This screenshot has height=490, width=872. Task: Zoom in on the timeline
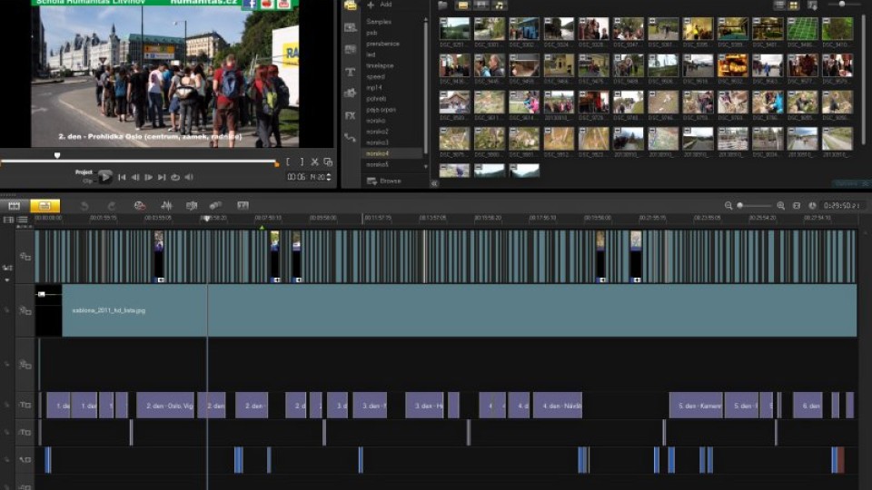pos(780,206)
